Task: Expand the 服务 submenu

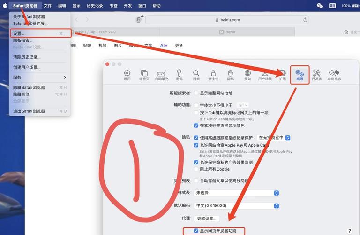Action: click(40, 78)
